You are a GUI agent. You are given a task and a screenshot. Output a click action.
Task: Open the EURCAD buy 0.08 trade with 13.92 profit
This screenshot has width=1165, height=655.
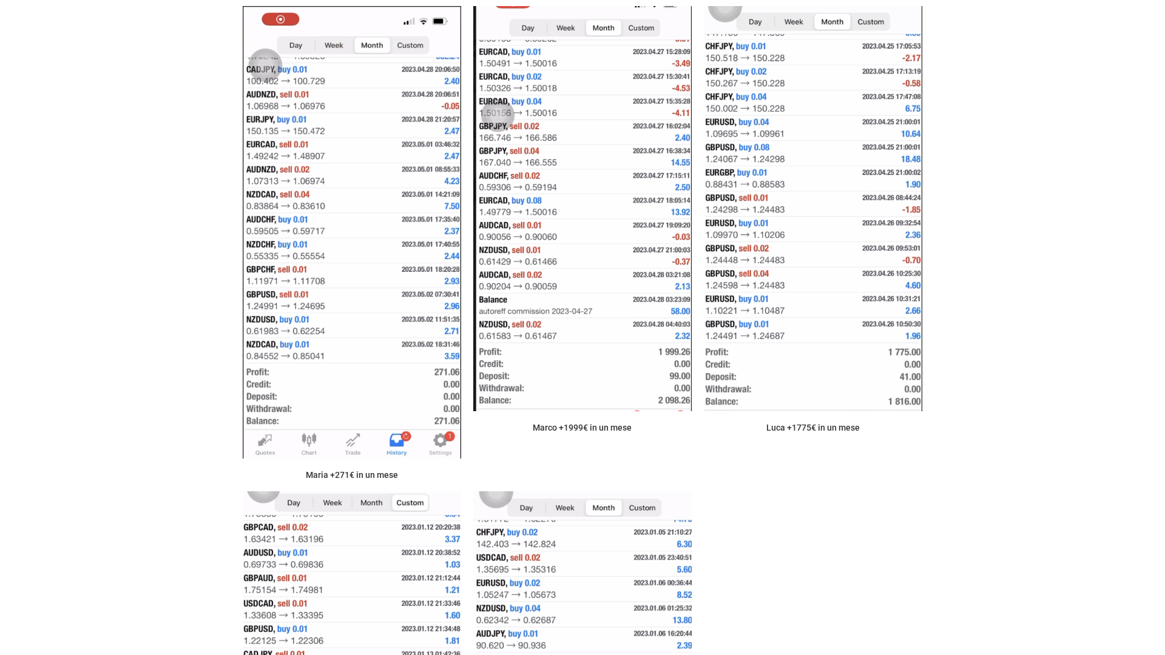[x=584, y=206]
